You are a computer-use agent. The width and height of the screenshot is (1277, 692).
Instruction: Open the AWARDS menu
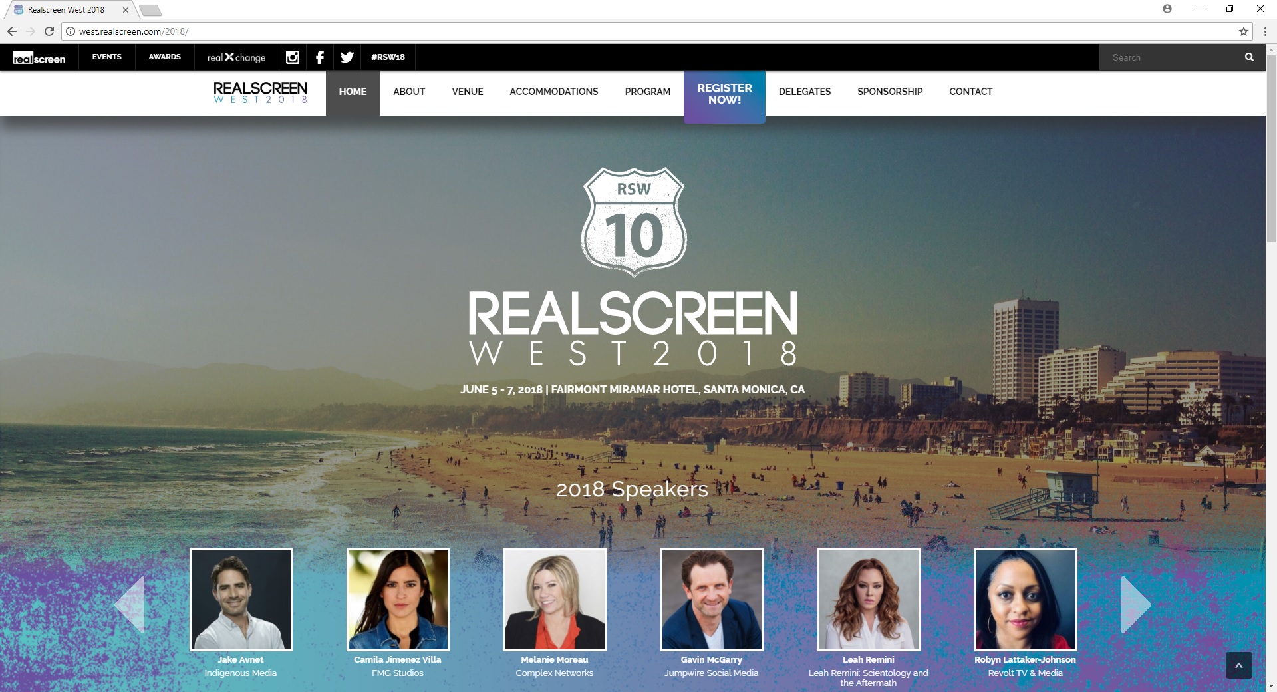pyautogui.click(x=165, y=57)
